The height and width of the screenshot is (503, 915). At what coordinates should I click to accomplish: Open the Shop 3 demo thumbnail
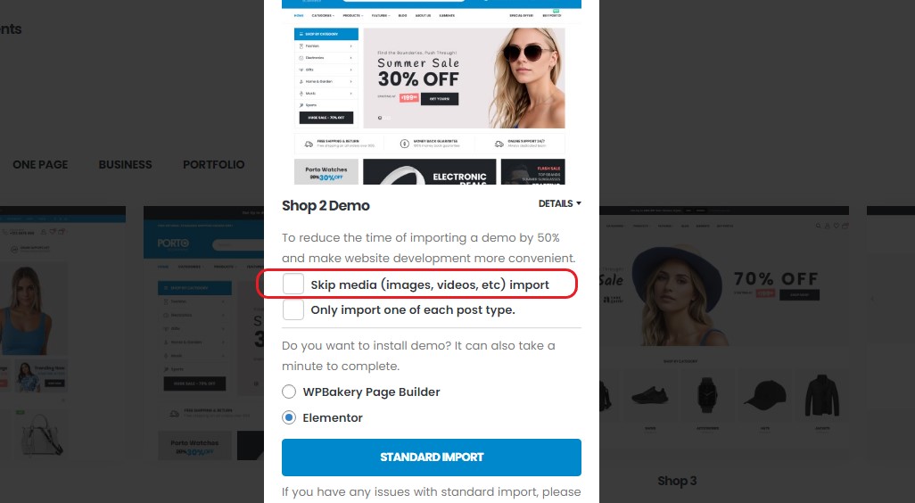pyautogui.click(x=724, y=333)
